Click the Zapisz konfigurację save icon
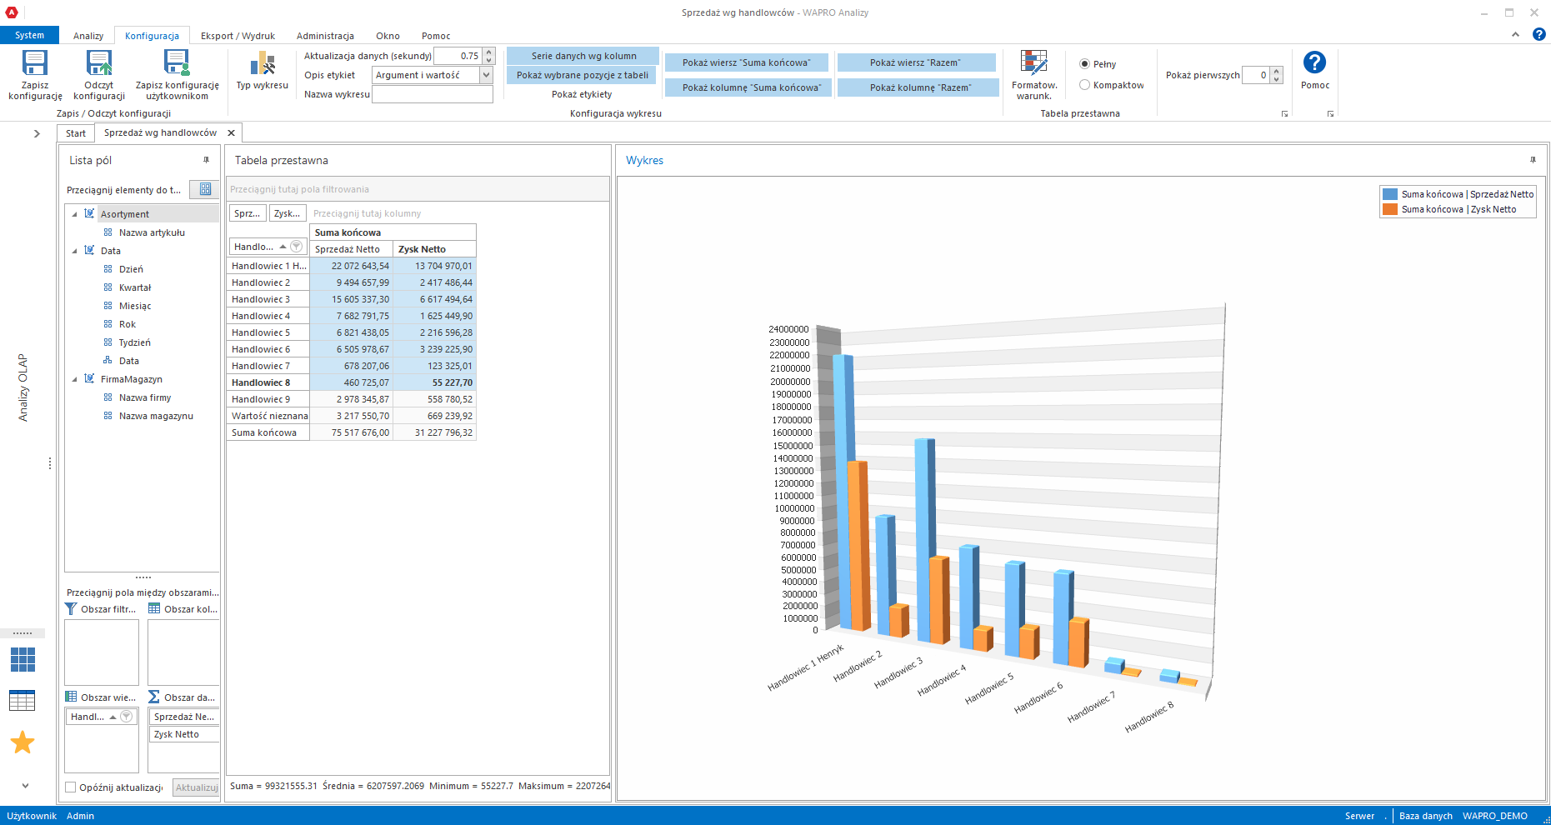The width and height of the screenshot is (1551, 825). pos(35,64)
